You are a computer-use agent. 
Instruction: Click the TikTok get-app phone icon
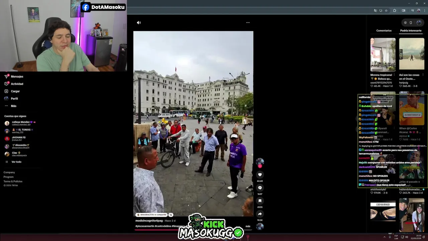coord(411,23)
